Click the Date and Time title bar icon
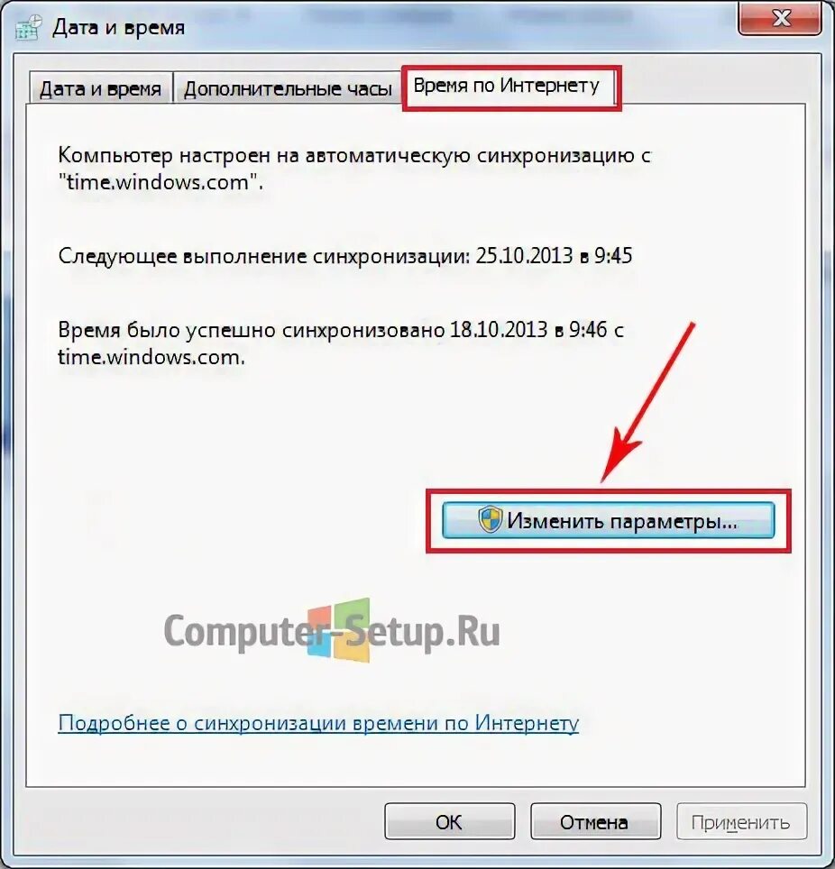The image size is (835, 869). pyautogui.click(x=28, y=28)
